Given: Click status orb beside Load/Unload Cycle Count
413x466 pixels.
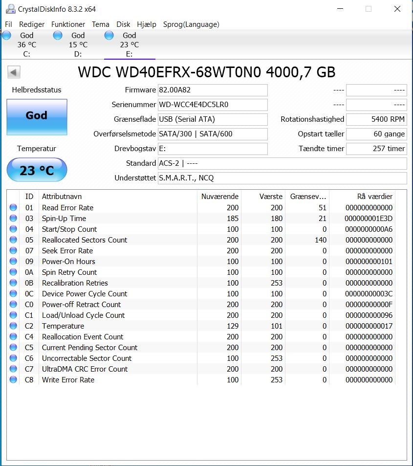Looking at the screenshot, I should tap(13, 315).
